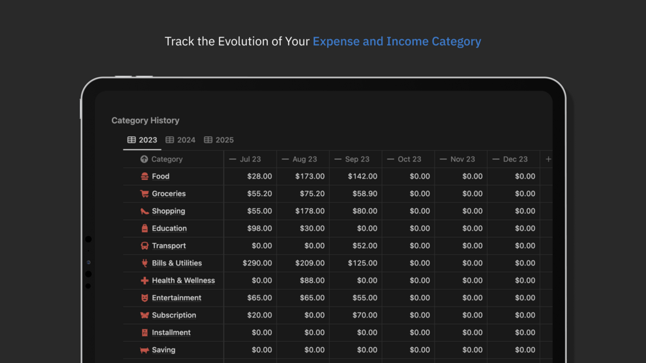Click the blue Expense and Income Category text

point(397,42)
